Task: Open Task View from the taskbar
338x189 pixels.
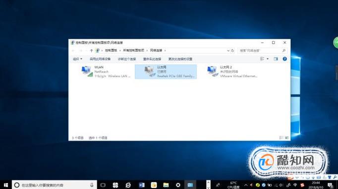Action: [x=103, y=185]
